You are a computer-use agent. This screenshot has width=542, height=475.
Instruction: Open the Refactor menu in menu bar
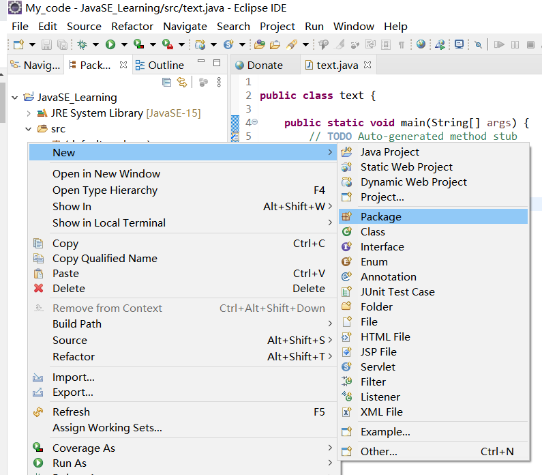pos(132,27)
